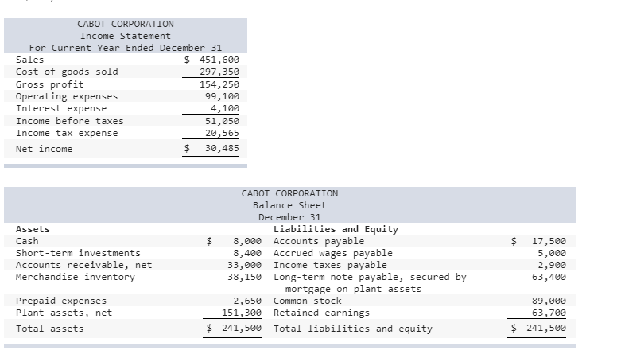This screenshot has width=617, height=354.
Task: Click the mortgage on plant assets line
Action: pos(353,289)
